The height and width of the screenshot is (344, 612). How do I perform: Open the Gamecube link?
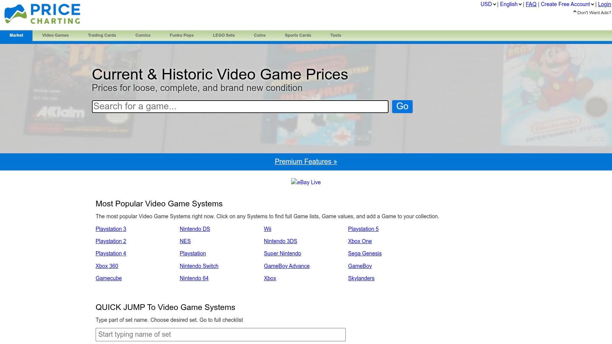point(109,278)
